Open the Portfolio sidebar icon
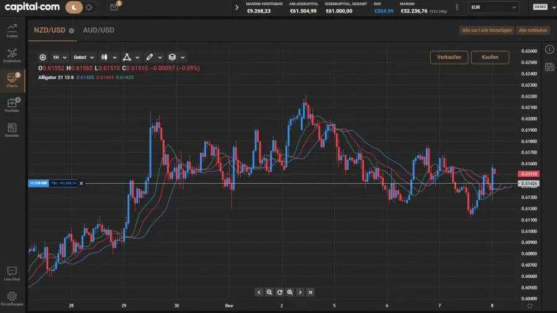This screenshot has width=557, height=313. tap(12, 105)
